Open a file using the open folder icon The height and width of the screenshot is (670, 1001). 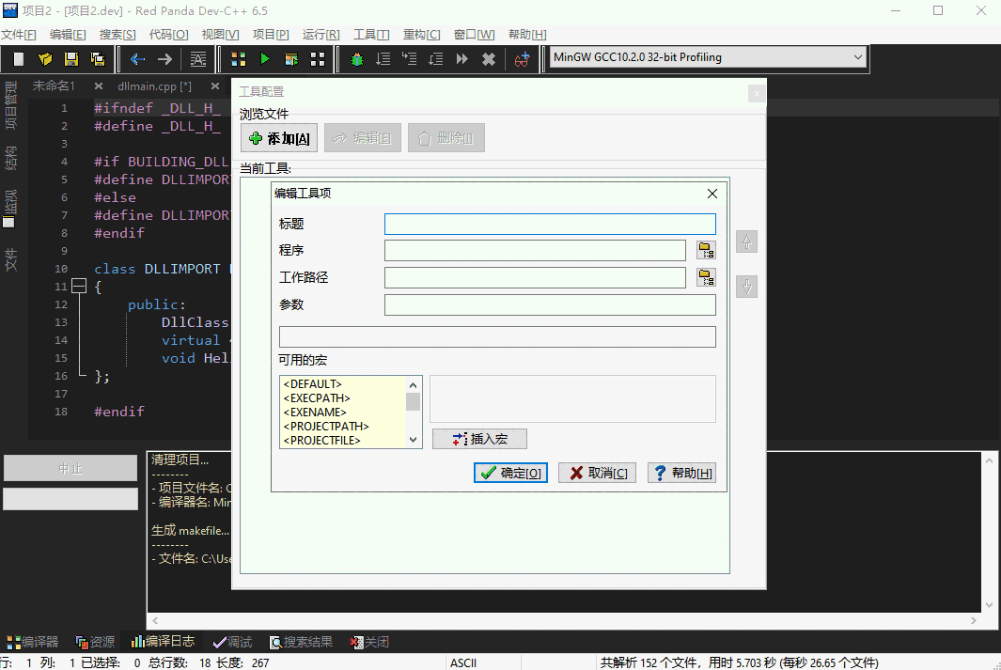point(43,58)
